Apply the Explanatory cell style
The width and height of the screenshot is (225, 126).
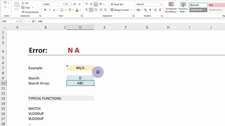click(217, 10)
